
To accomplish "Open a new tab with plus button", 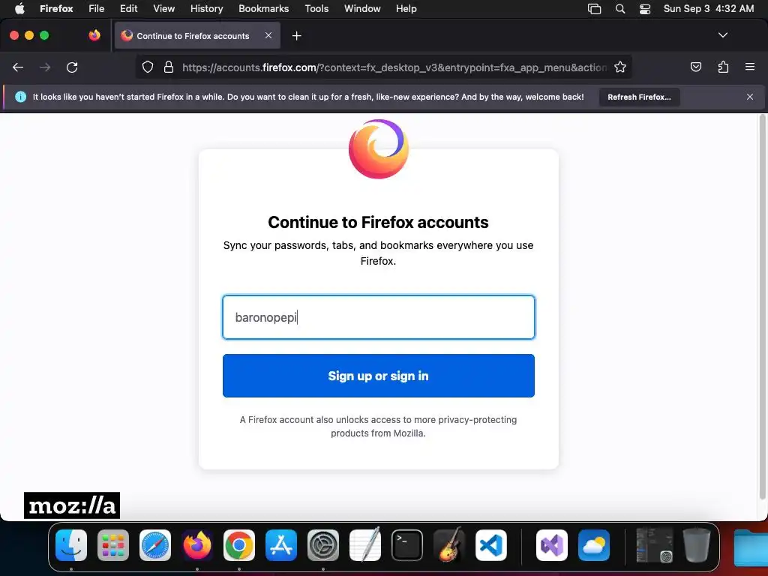I will point(296,36).
